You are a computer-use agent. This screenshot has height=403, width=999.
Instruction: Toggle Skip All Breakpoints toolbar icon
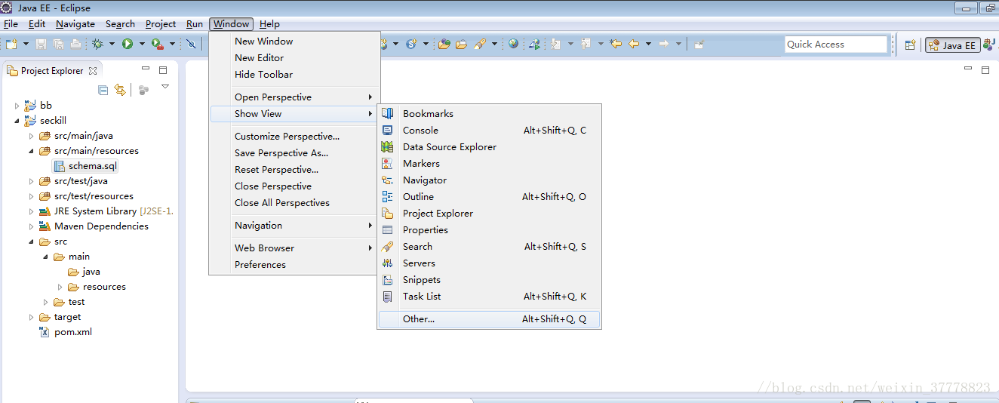point(192,45)
